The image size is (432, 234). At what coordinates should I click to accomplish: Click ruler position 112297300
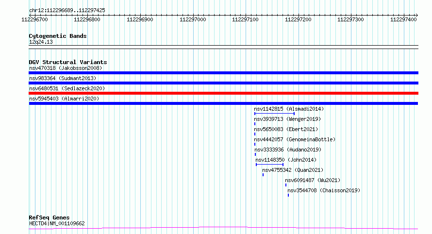tap(351, 19)
